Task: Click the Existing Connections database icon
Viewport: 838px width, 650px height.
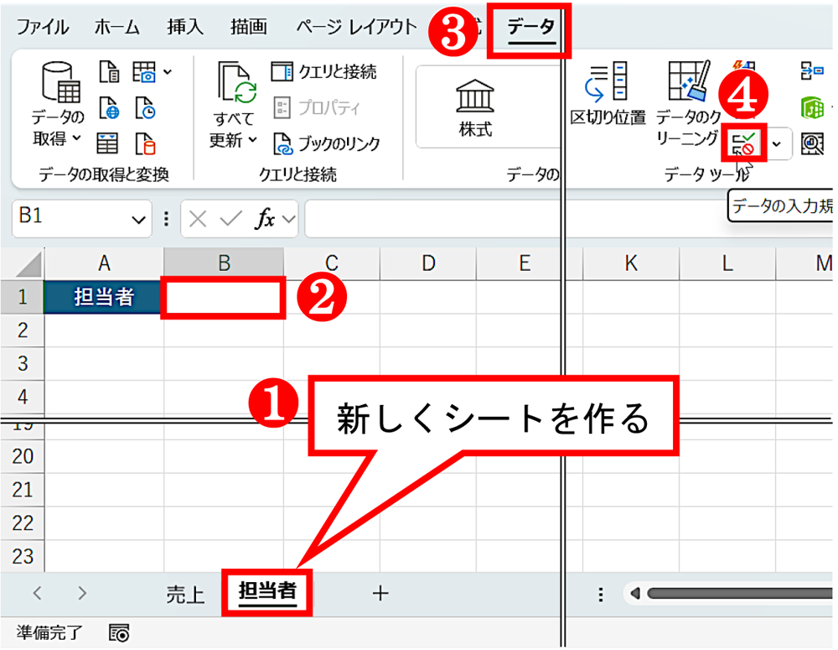Action: [x=145, y=144]
